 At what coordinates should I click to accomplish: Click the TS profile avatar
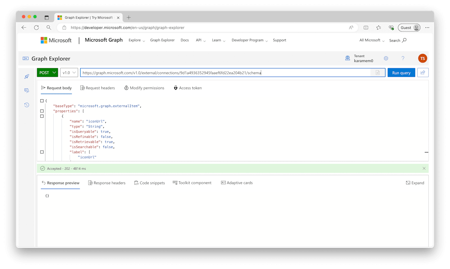(x=423, y=58)
